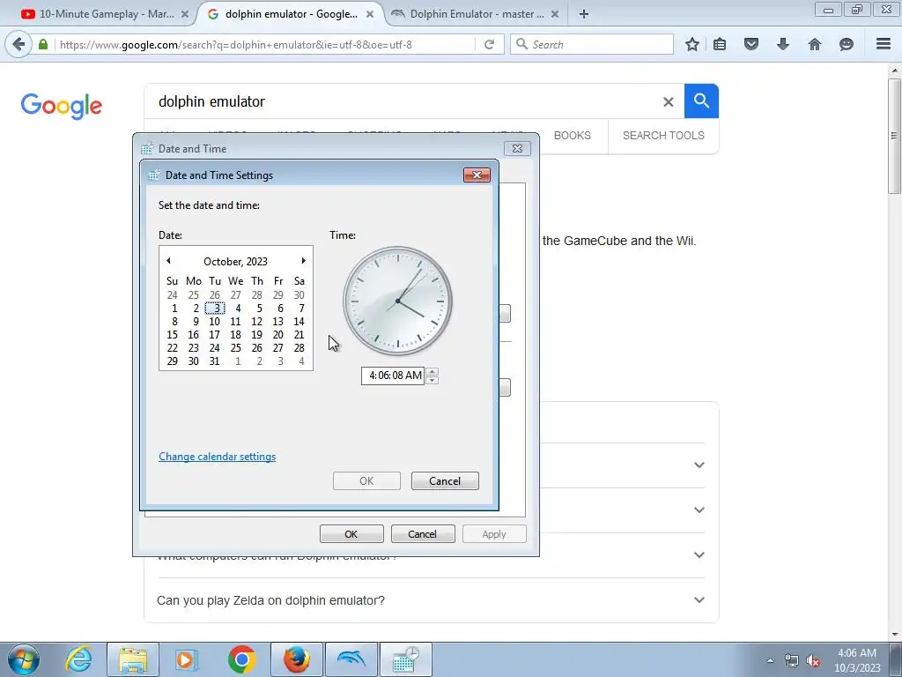Click the network tray icon
The width and height of the screenshot is (902, 677).
(792, 660)
